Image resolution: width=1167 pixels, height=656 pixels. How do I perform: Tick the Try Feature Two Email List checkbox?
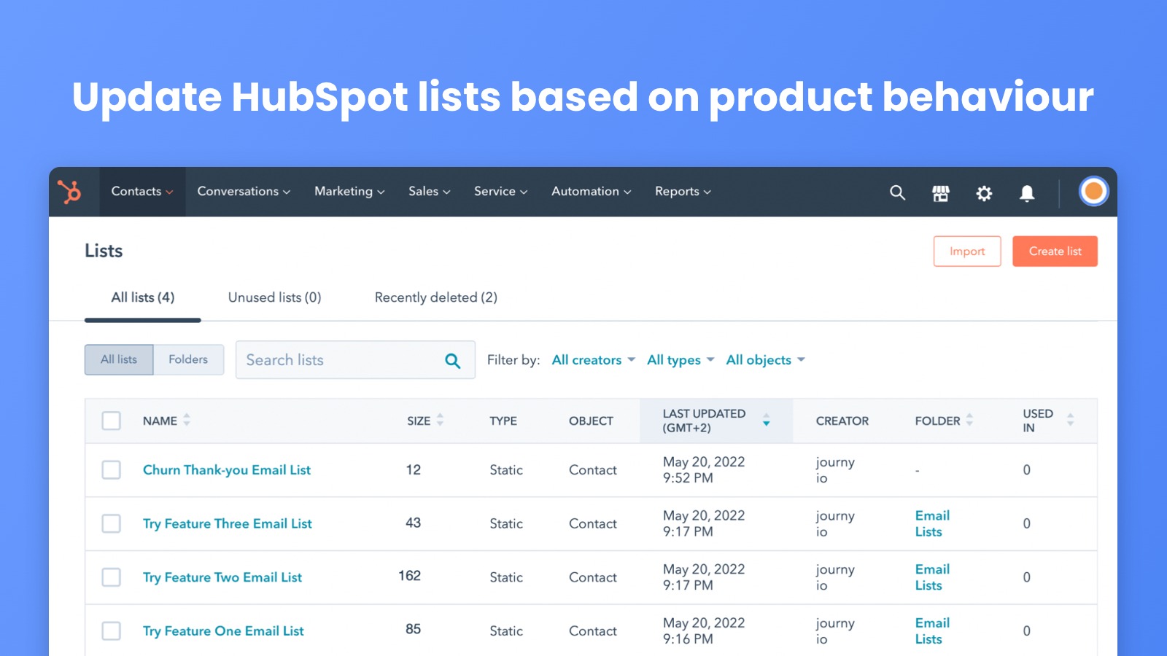point(112,577)
